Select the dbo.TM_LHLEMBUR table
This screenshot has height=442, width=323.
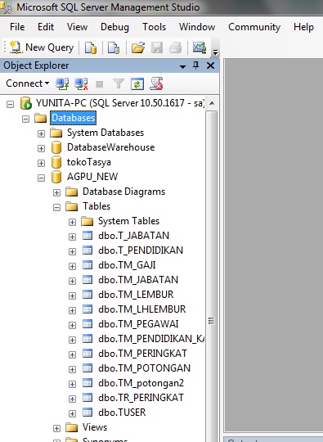click(142, 309)
